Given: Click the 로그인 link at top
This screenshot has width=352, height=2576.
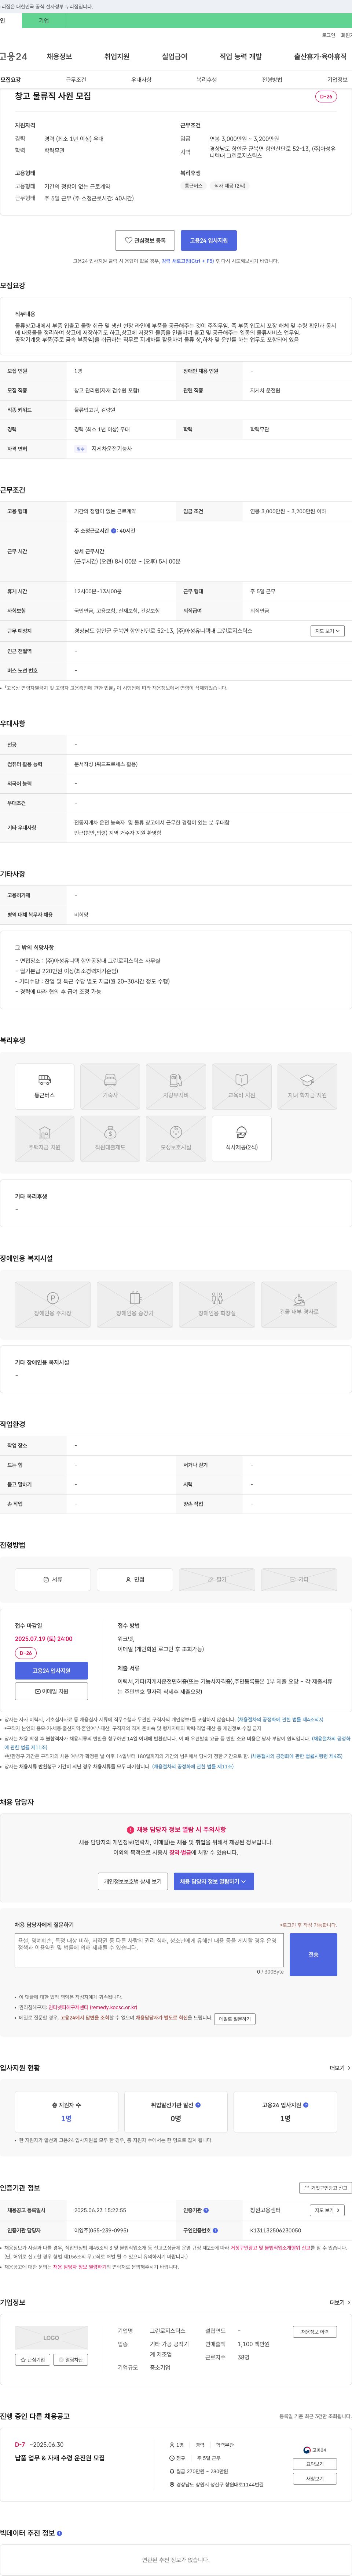Looking at the screenshot, I should click(x=328, y=35).
